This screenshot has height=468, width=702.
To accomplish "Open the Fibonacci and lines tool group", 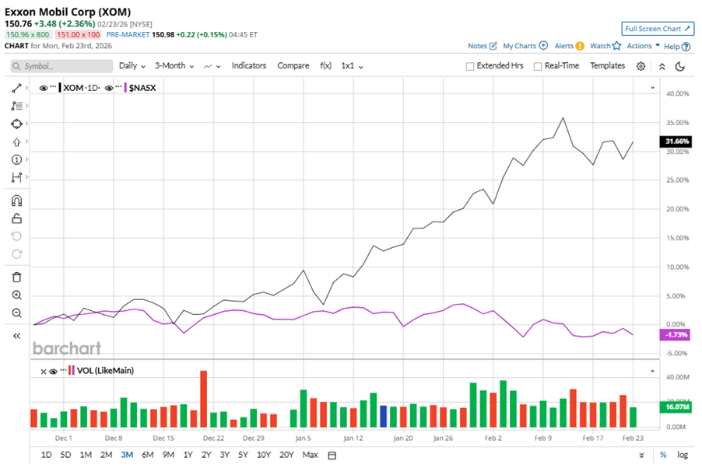I will pos(16,106).
